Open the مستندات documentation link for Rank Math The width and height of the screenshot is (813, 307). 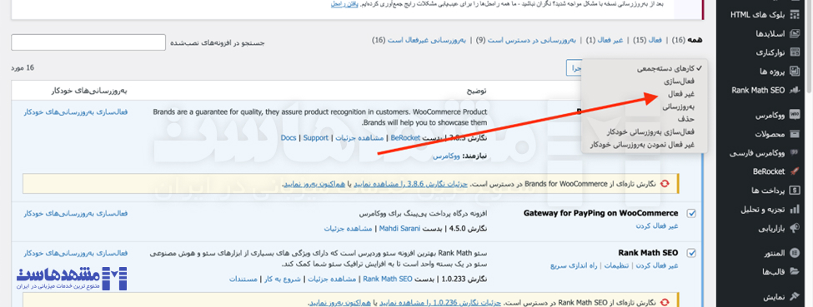click(243, 279)
